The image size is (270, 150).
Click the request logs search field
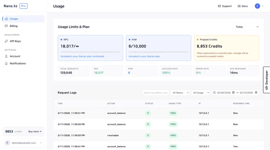point(156,93)
